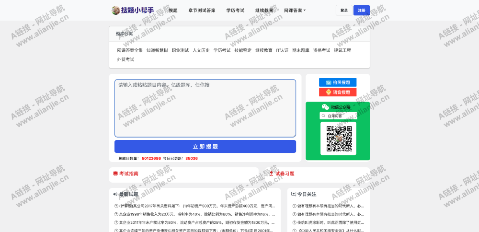This screenshot has width=479, height=232.
Task: Select the 职业测试 category
Action: [x=180, y=50]
